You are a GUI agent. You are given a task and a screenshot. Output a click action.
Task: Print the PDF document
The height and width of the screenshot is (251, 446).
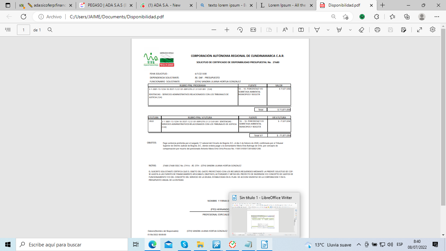(x=377, y=30)
